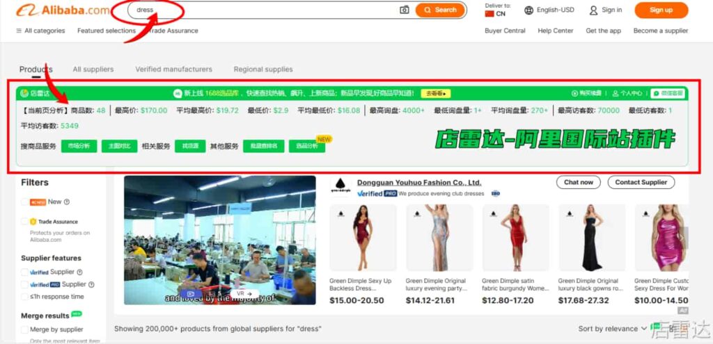Check the Verified Supplier checkbox
The height and width of the screenshot is (344, 713).
(x=24, y=272)
